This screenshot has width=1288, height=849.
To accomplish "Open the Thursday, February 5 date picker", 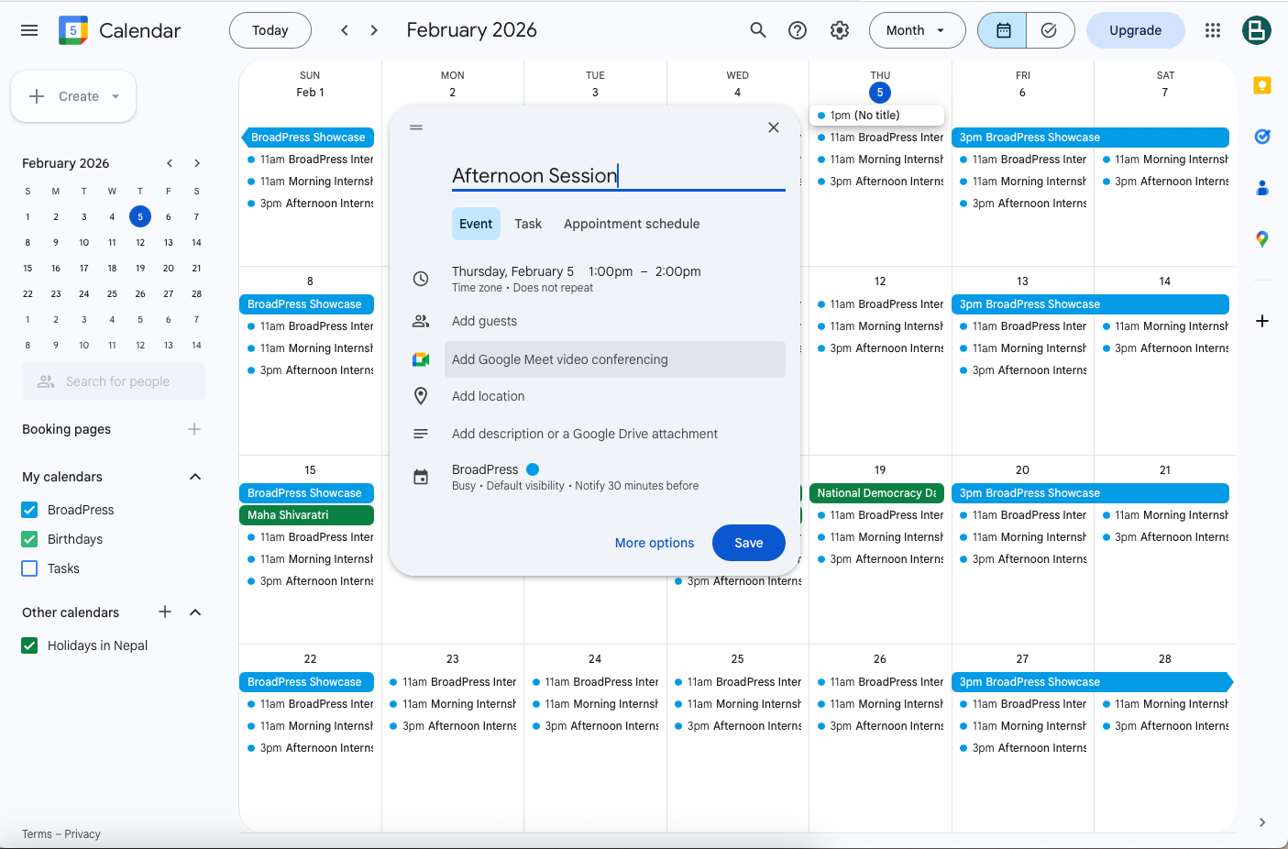I will 512,271.
